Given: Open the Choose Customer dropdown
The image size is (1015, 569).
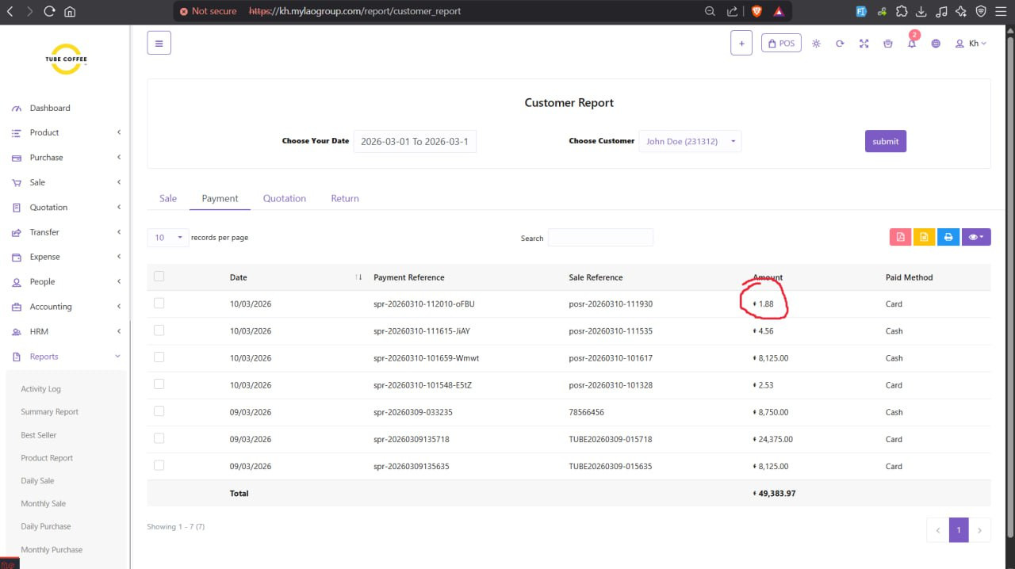Looking at the screenshot, I should (691, 142).
